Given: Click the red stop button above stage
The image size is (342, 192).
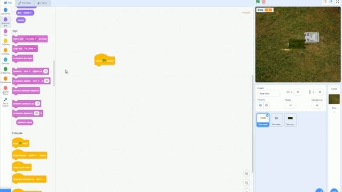Looking at the screenshot, I should click(x=263, y=2).
